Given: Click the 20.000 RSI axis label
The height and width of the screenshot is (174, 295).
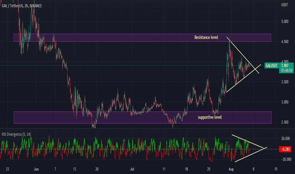Looking at the screenshot, I should click(x=286, y=139).
